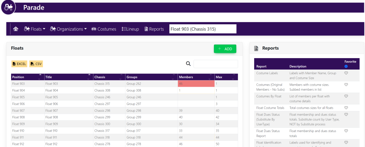Click the search magnifier icon

pos(188,64)
